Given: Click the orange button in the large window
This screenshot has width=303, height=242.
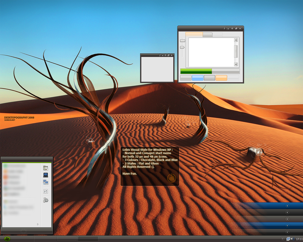Looking at the screenshot, I should click(221, 78).
